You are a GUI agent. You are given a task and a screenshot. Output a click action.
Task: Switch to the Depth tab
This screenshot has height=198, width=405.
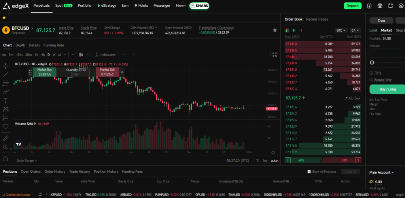tap(20, 45)
